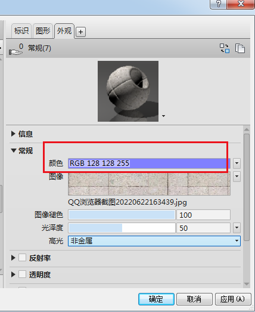Viewport: 255px width, 312px height.
Task: Open the 颜色 dropdown arrow
Action: [237, 163]
